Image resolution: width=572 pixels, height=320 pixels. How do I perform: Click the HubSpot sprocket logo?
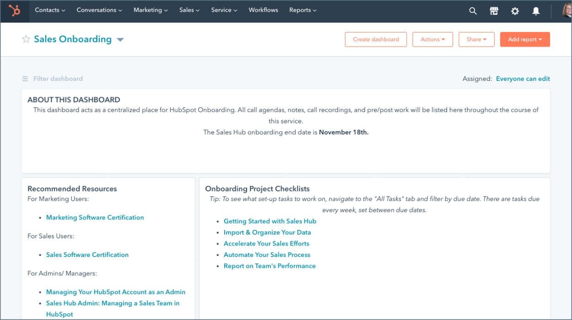15,11
